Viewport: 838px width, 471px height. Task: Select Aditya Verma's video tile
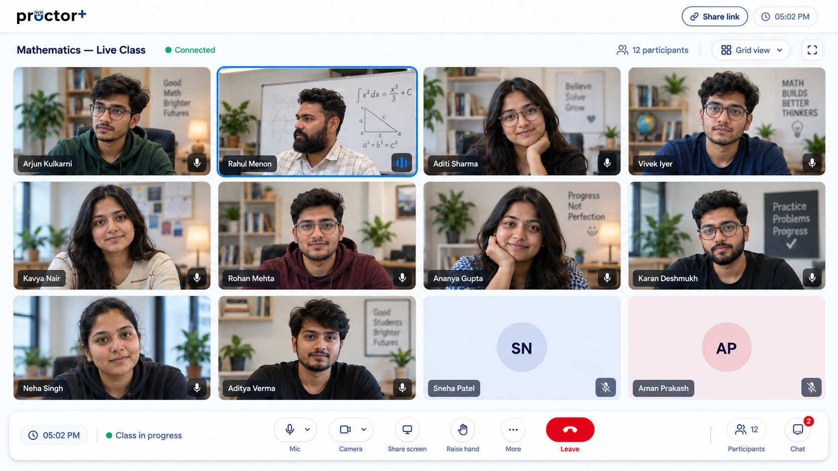pyautogui.click(x=317, y=348)
